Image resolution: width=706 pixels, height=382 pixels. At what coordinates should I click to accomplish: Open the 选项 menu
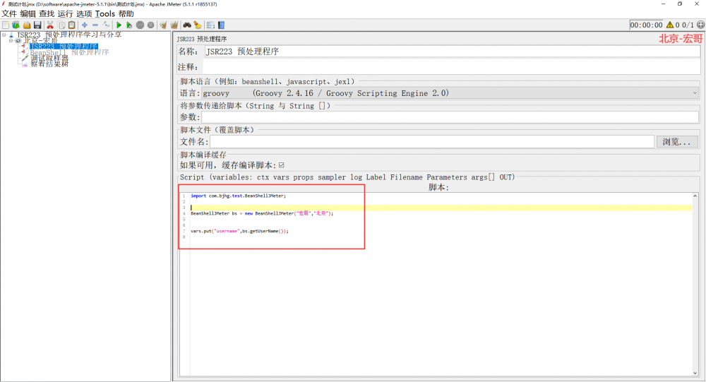(84, 14)
